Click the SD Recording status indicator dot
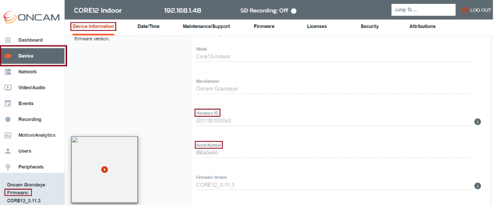Image resolution: width=494 pixels, height=205 pixels. point(294,11)
